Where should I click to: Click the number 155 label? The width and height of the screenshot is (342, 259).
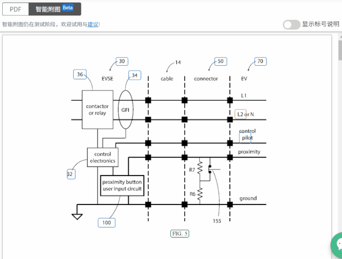tap(217, 221)
